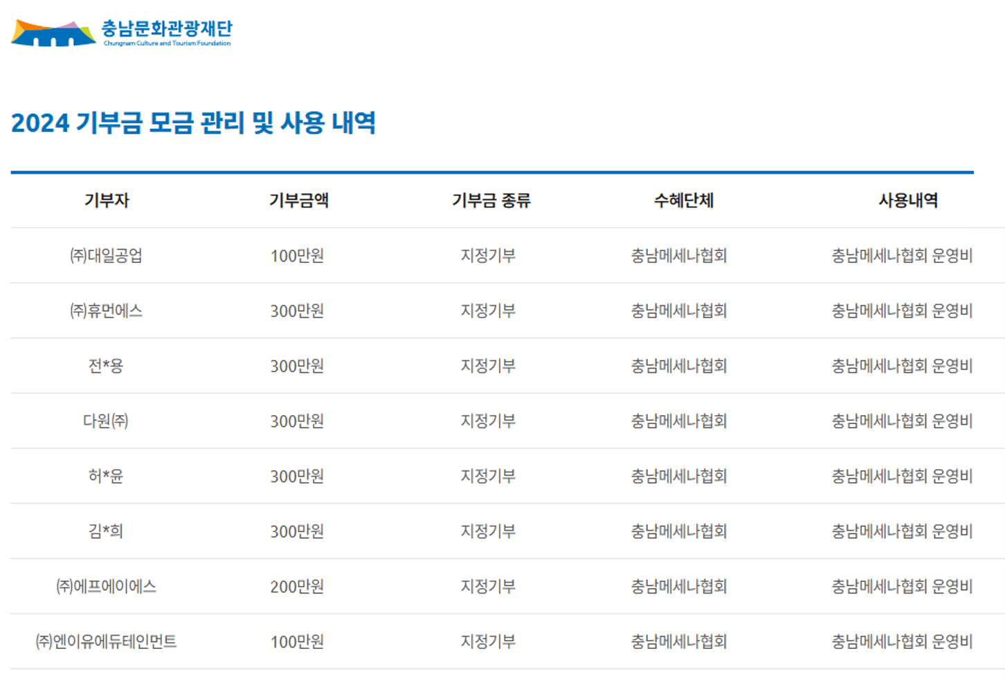Click the 사용내역 column header
Viewport: 1005px width, 678px height.
tap(908, 201)
